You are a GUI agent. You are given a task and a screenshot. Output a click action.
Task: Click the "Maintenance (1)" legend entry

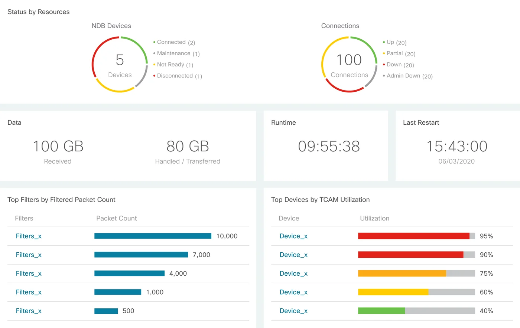(176, 53)
